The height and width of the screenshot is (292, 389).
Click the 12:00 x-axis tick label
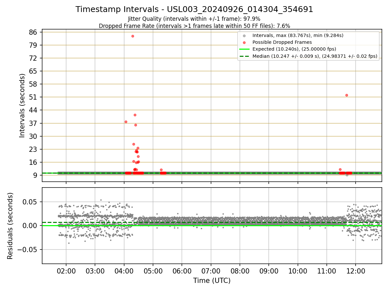pos(356,271)
